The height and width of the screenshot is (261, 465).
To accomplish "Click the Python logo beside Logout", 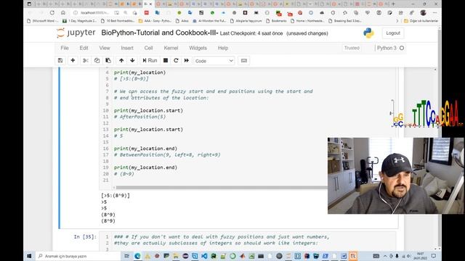I will pyautogui.click(x=368, y=33).
